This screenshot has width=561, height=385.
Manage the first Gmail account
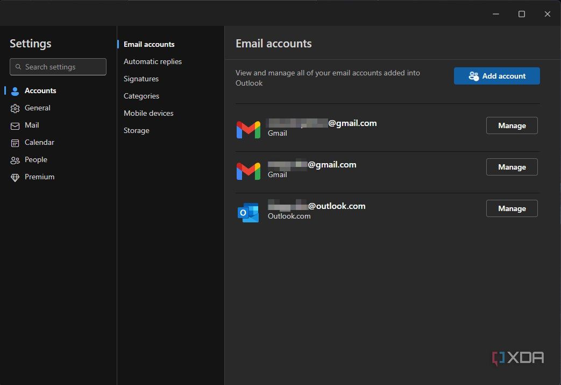pos(512,125)
